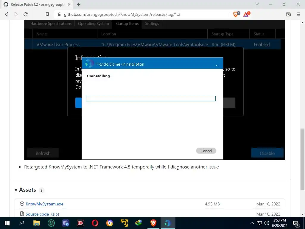Click the Startup Items tab in screenshot
The width and height of the screenshot is (305, 229).
pyautogui.click(x=127, y=24)
